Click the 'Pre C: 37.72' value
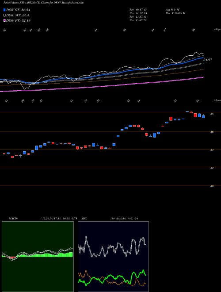Viewport: 221px width, 292px height. [138, 20]
